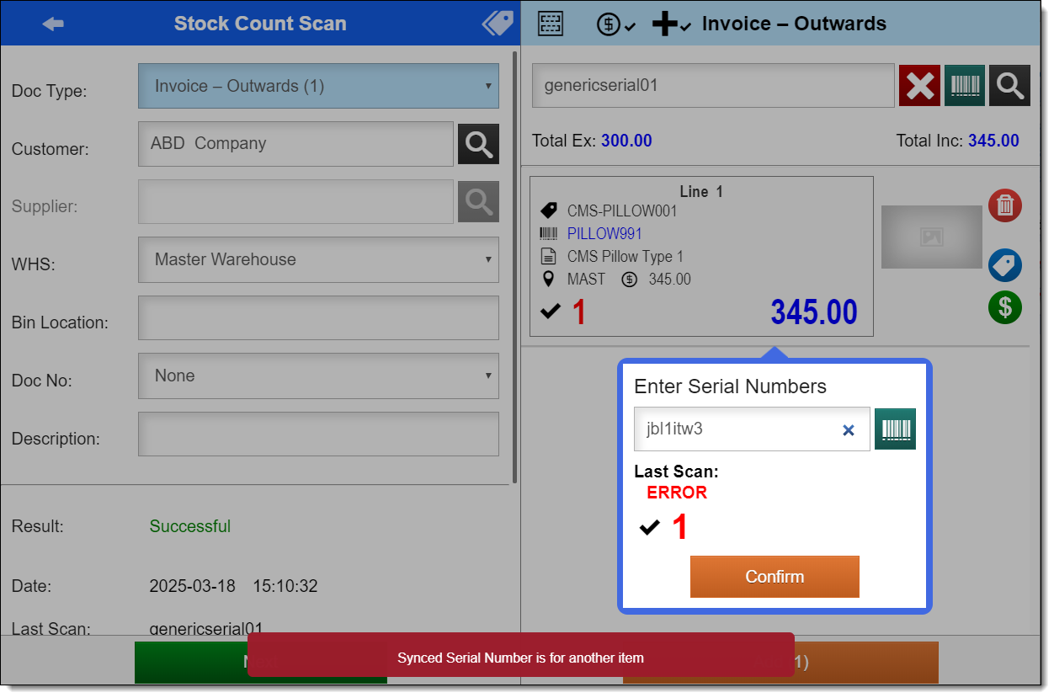Viewport: 1054px width, 698px height.
Task: Confirm the serial numbers entry
Action: (x=775, y=577)
